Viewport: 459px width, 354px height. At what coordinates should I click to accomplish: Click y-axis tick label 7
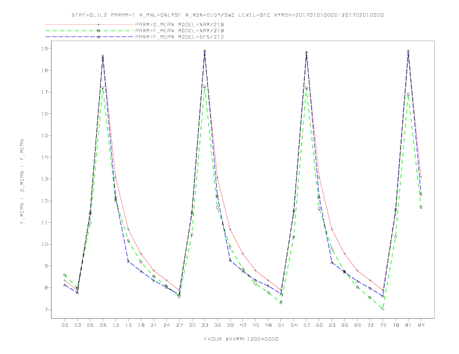pos(46,309)
